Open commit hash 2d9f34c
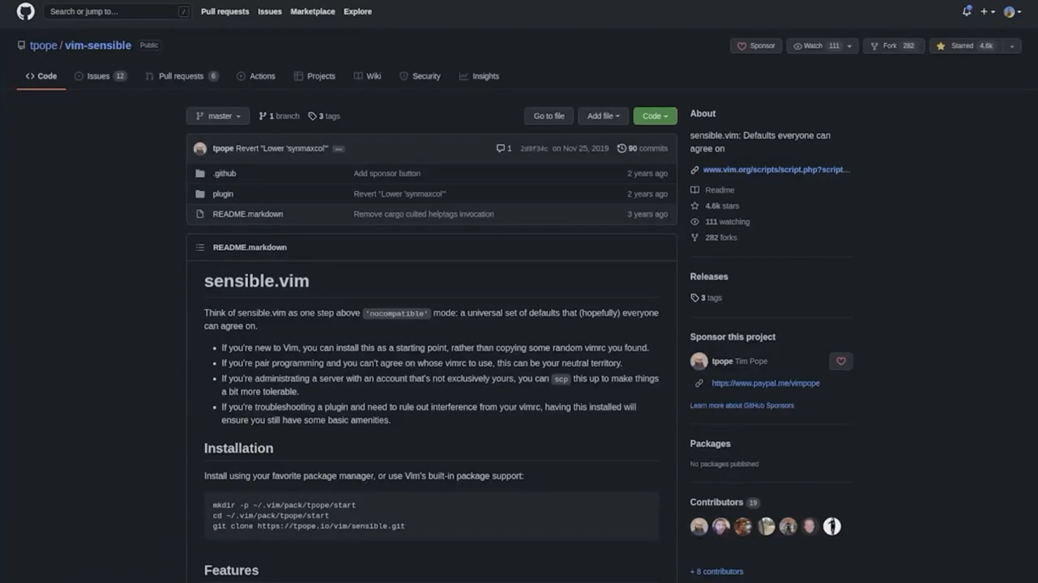 [534, 149]
